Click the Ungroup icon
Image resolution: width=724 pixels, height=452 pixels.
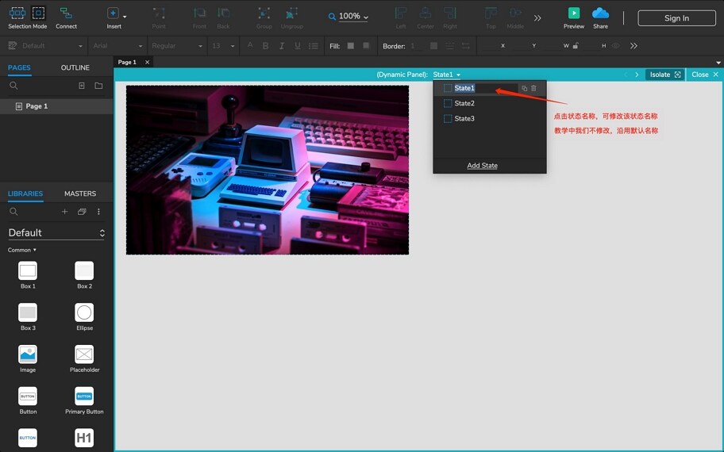click(292, 13)
